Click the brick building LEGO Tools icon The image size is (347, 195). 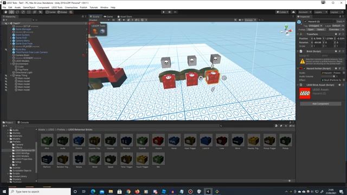(x=95, y=31)
